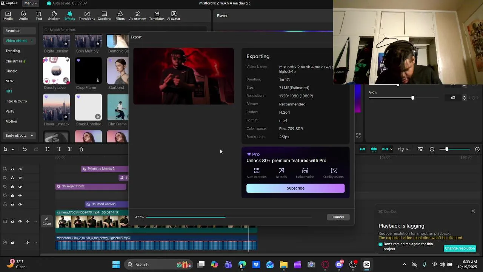The image size is (483, 272).
Task: Download the Stack Unrolled effect
Action: pyautogui.click(x=98, y=117)
